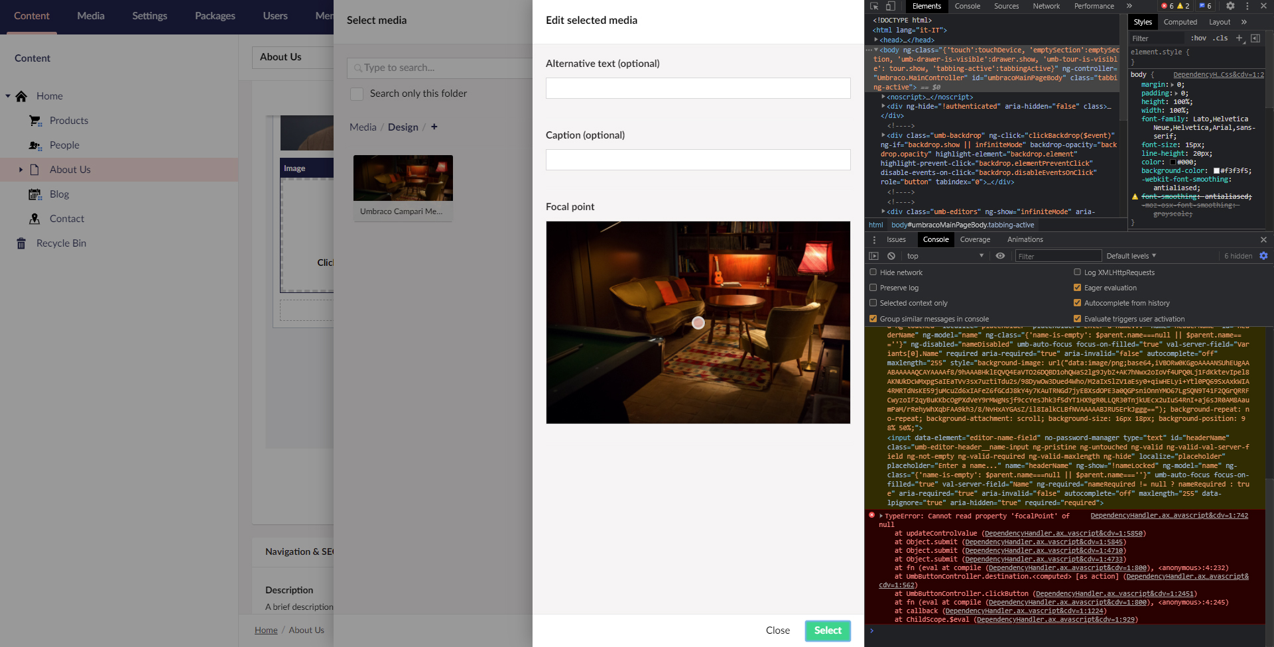Click the Recycle Bin trash icon
1274x647 pixels.
tap(21, 243)
